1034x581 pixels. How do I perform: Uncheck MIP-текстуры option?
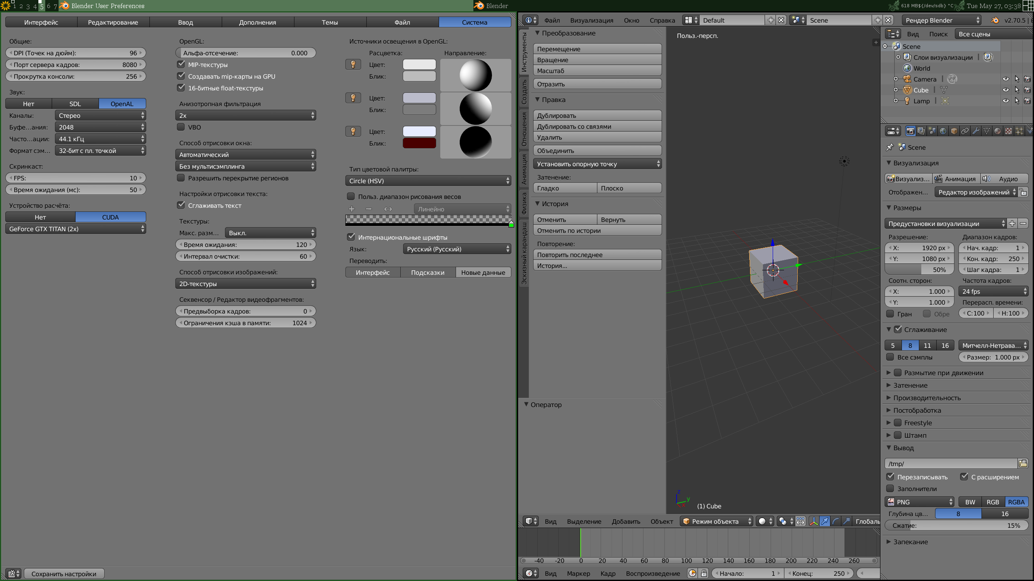coord(181,65)
